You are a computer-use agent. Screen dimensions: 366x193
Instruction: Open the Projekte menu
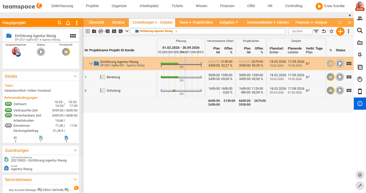tap(92, 6)
